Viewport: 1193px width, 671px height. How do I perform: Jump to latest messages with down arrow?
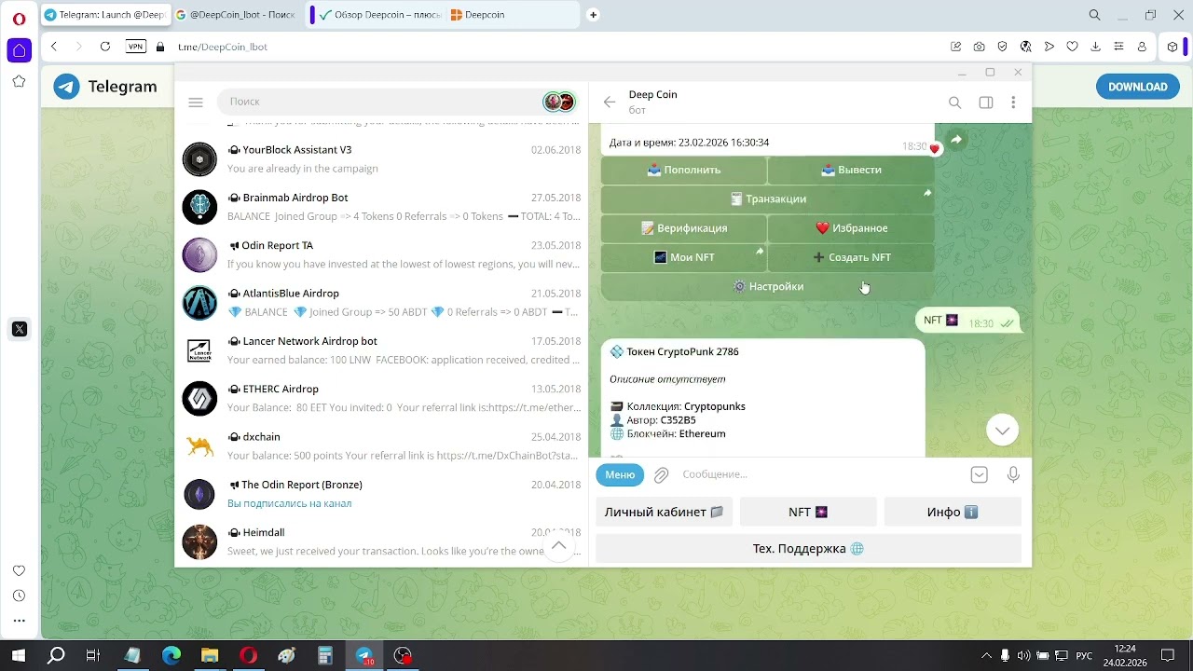(x=1002, y=430)
